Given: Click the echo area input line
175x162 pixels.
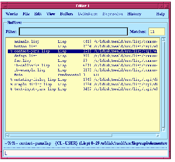Looking at the screenshot, I should point(86,153).
